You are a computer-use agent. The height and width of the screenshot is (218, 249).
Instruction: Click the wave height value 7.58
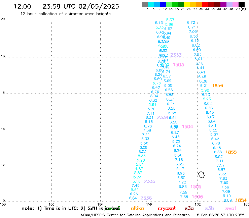pyautogui.click(x=183, y=193)
